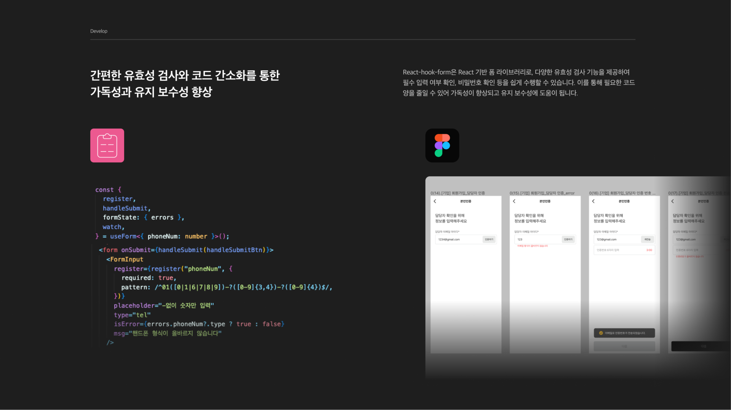Screen dimensions: 731x410
Task: Click the yellow check icon in toast message
Action: (601, 333)
